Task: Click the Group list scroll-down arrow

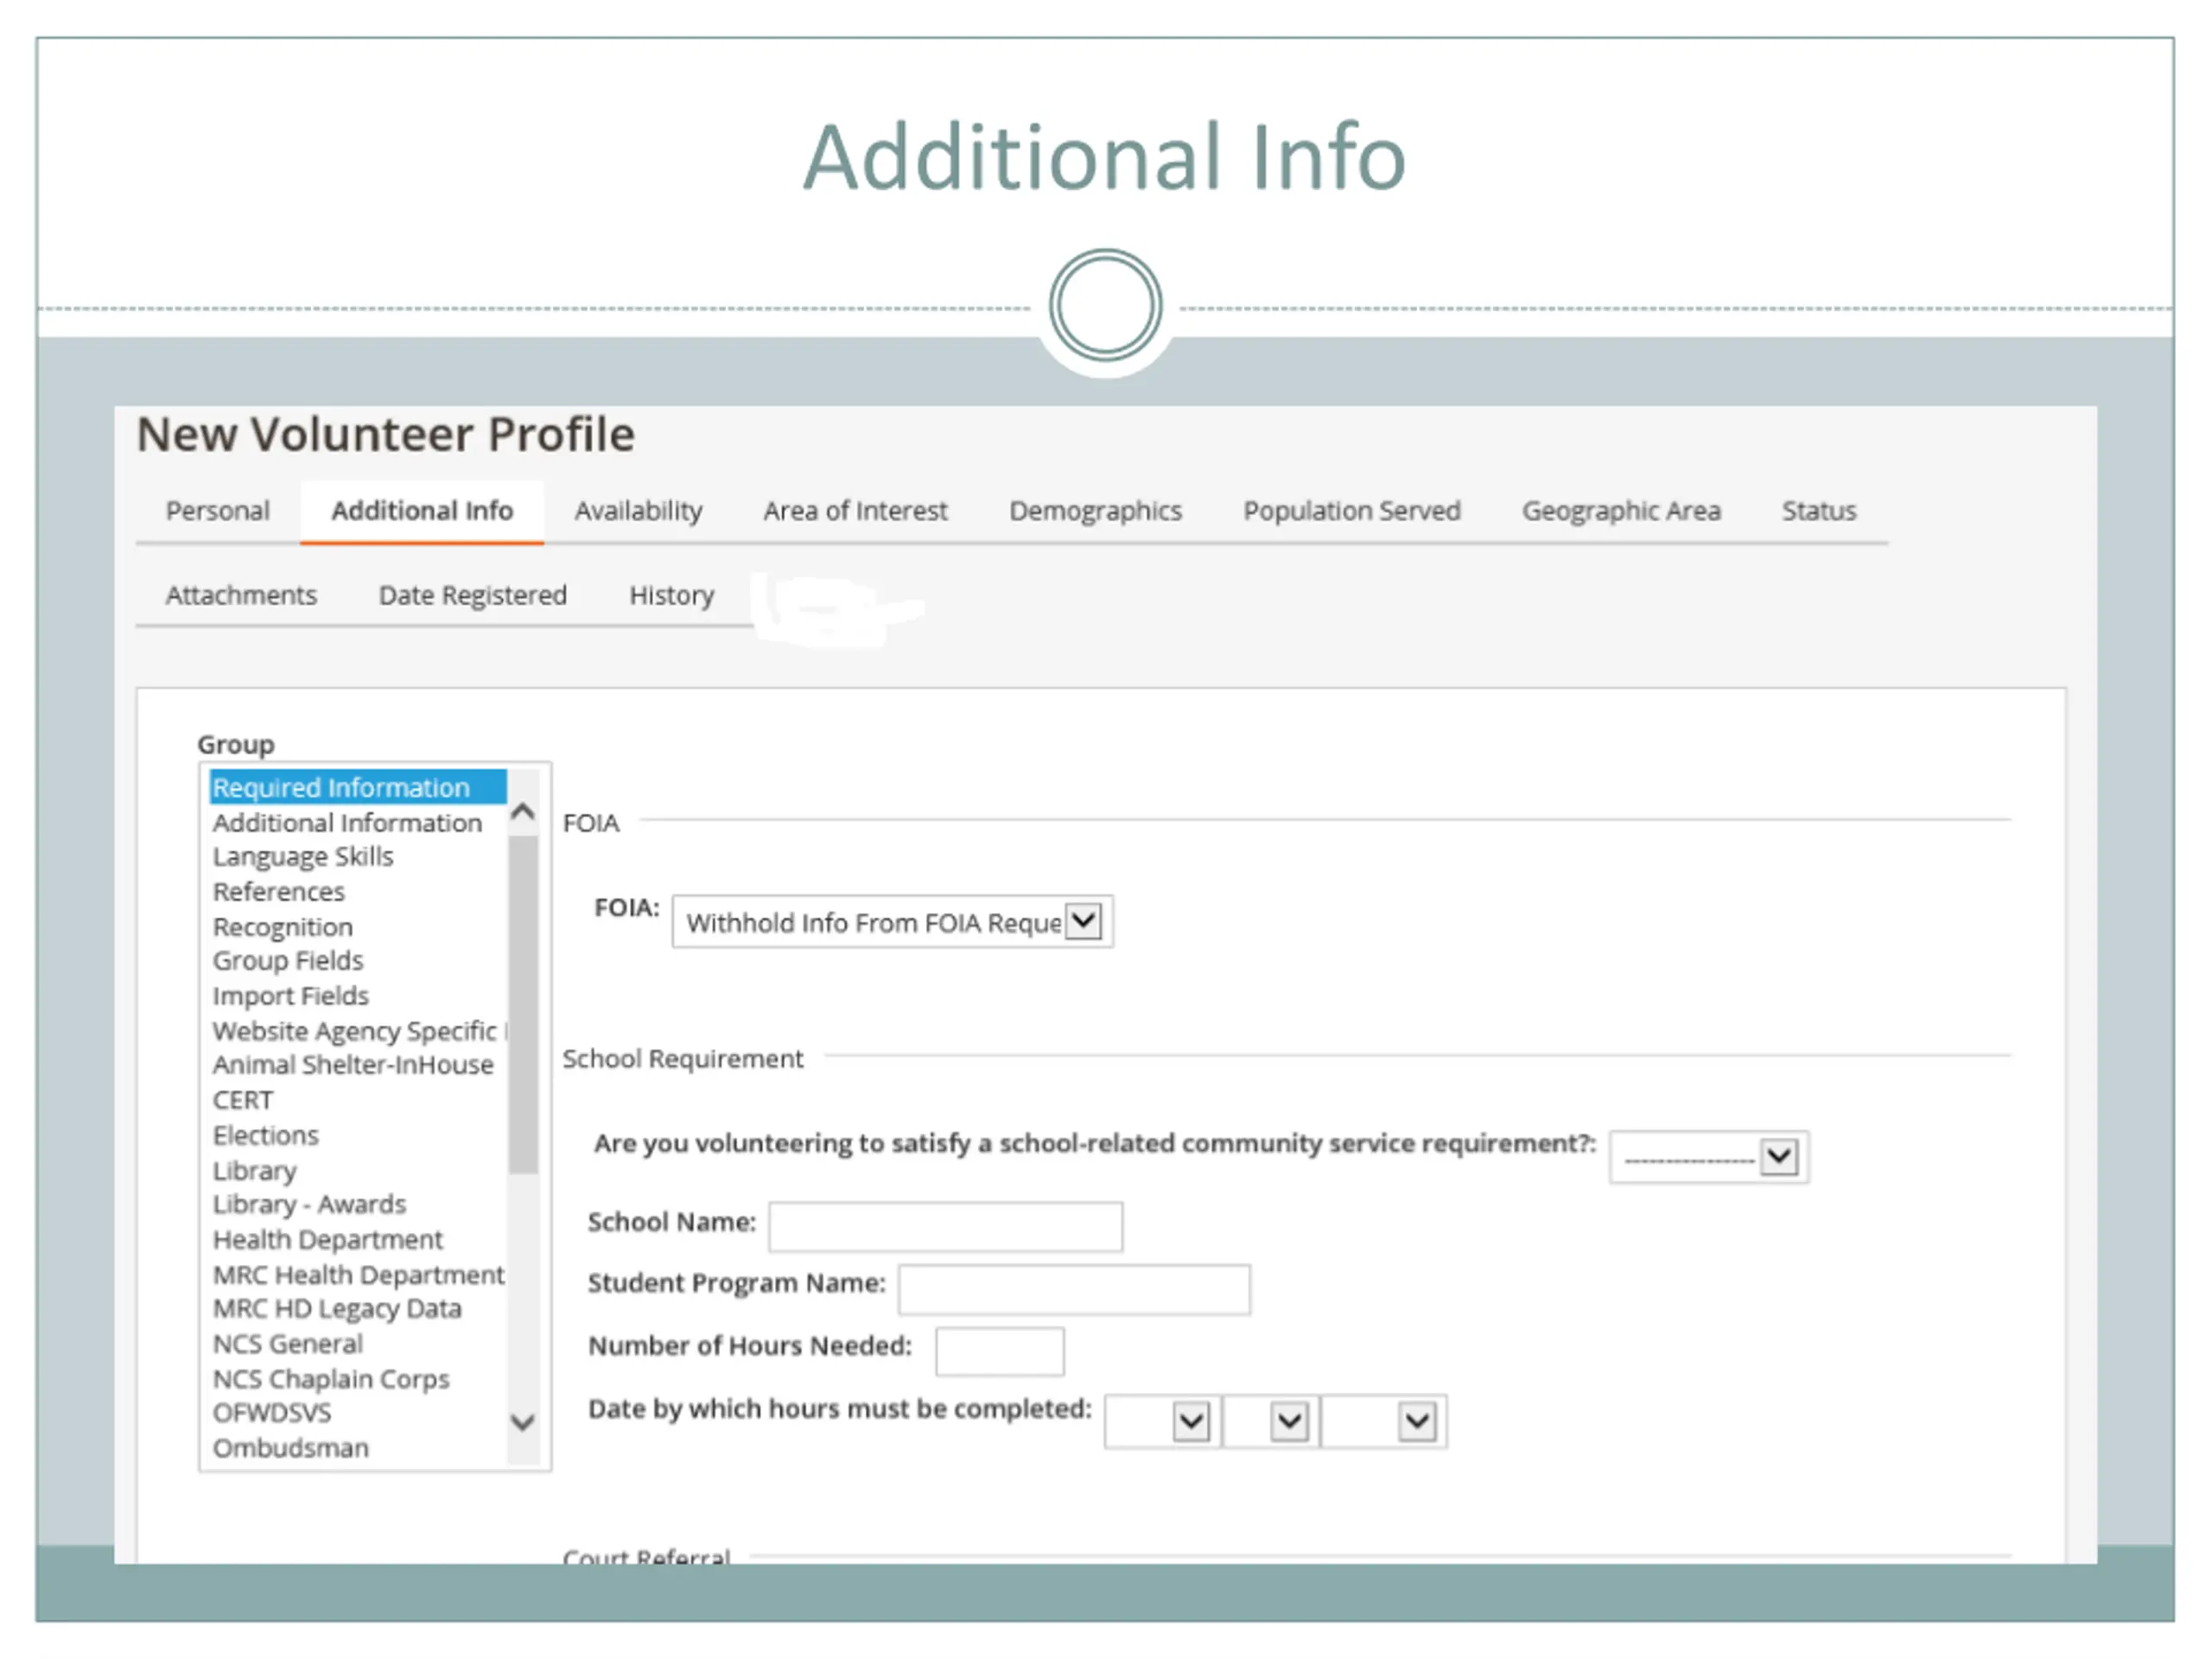Action: pyautogui.click(x=522, y=1422)
